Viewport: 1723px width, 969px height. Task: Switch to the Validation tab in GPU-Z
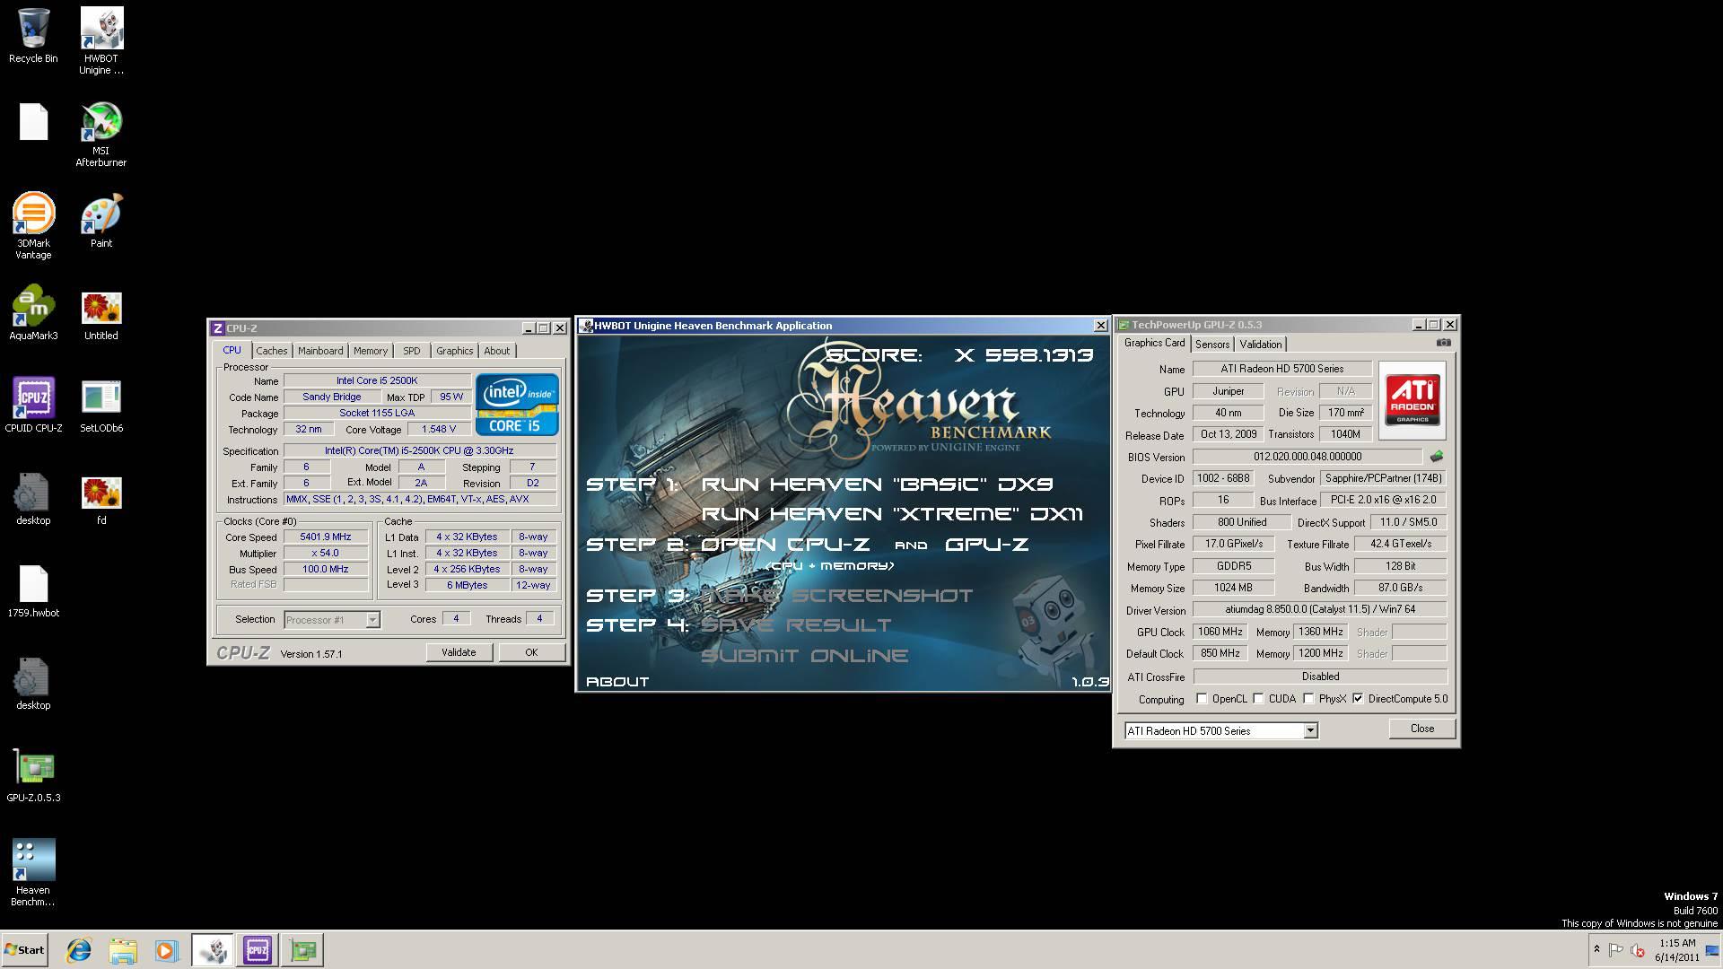click(x=1261, y=345)
